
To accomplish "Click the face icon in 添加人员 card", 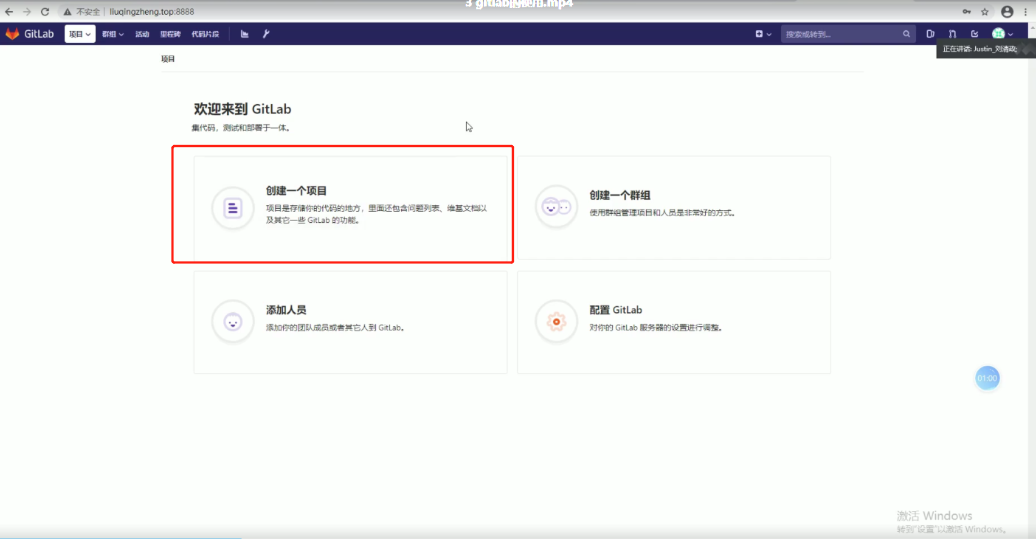I will [x=232, y=322].
